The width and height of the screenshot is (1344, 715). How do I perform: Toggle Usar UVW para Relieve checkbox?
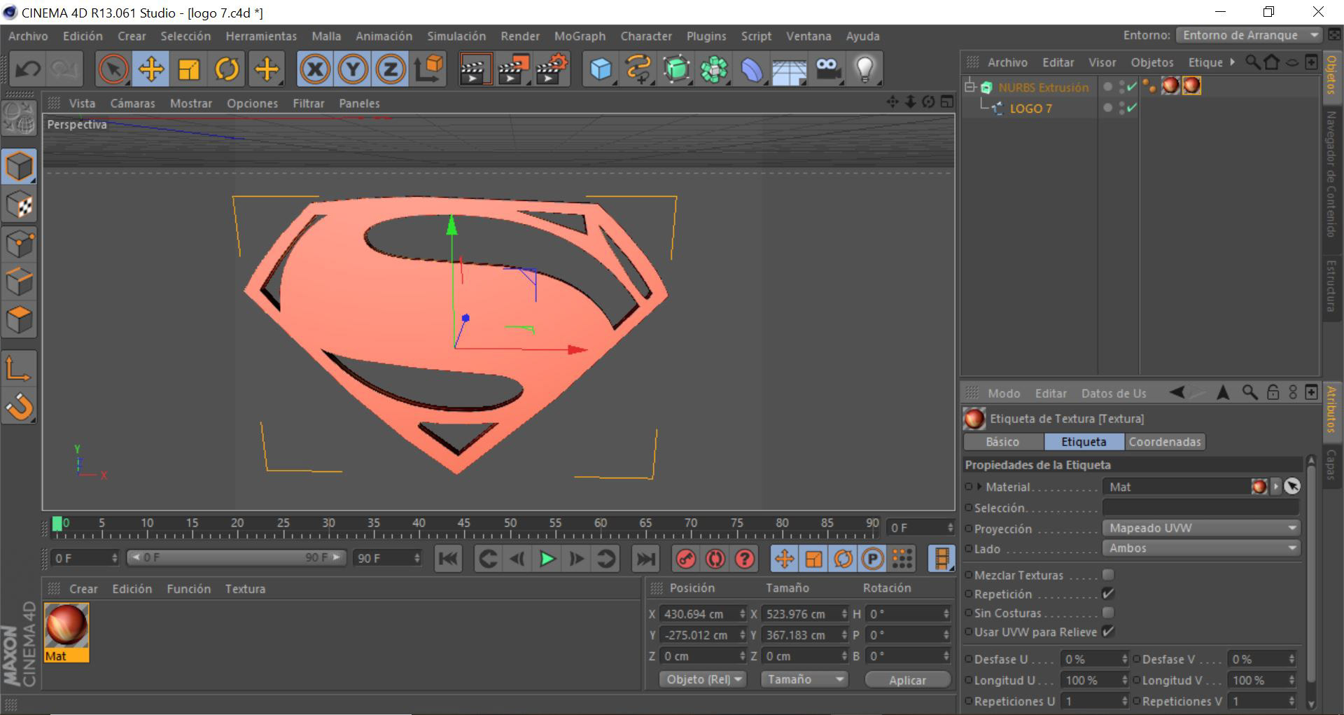click(1107, 632)
